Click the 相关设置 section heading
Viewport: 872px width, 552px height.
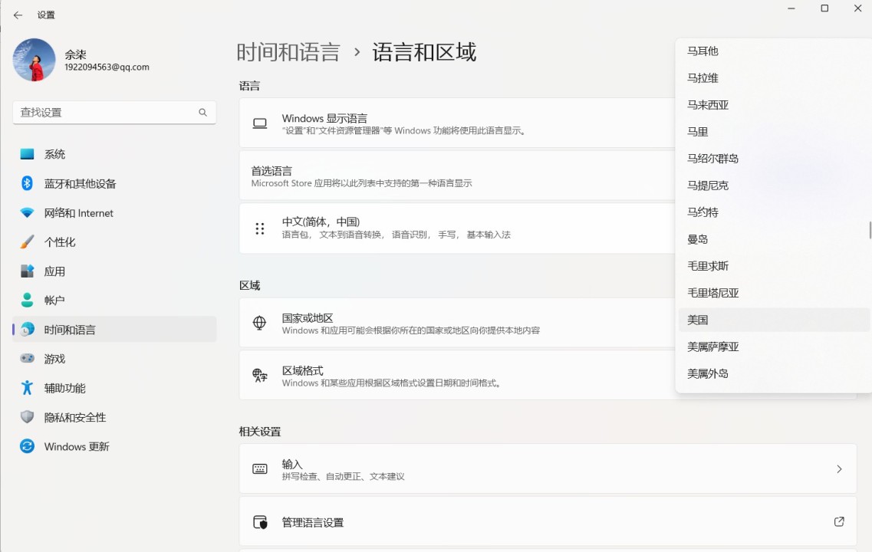(260, 432)
